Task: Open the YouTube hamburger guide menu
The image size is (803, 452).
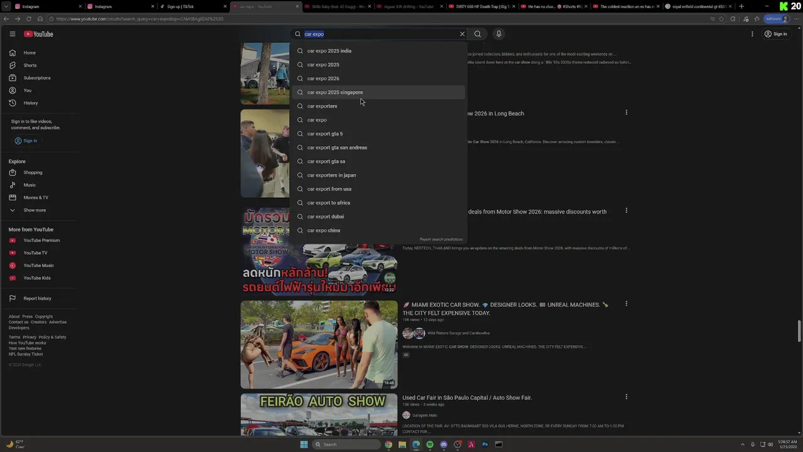Action: pyautogui.click(x=12, y=34)
